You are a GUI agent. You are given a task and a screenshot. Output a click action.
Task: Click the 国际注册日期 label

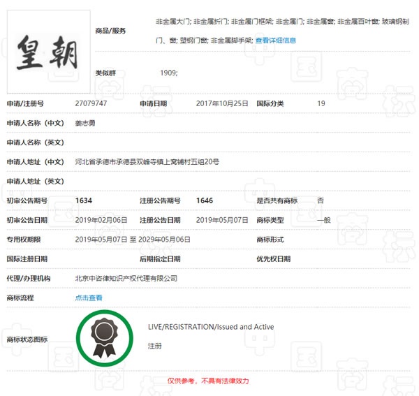tap(27, 258)
